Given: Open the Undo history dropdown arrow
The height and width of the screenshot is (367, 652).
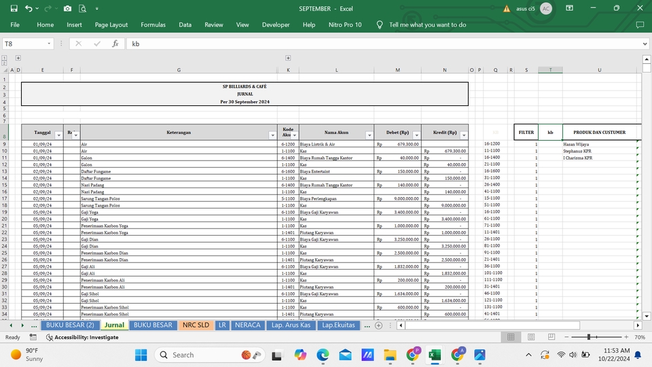Looking at the screenshot, I should pyautogui.click(x=37, y=8).
